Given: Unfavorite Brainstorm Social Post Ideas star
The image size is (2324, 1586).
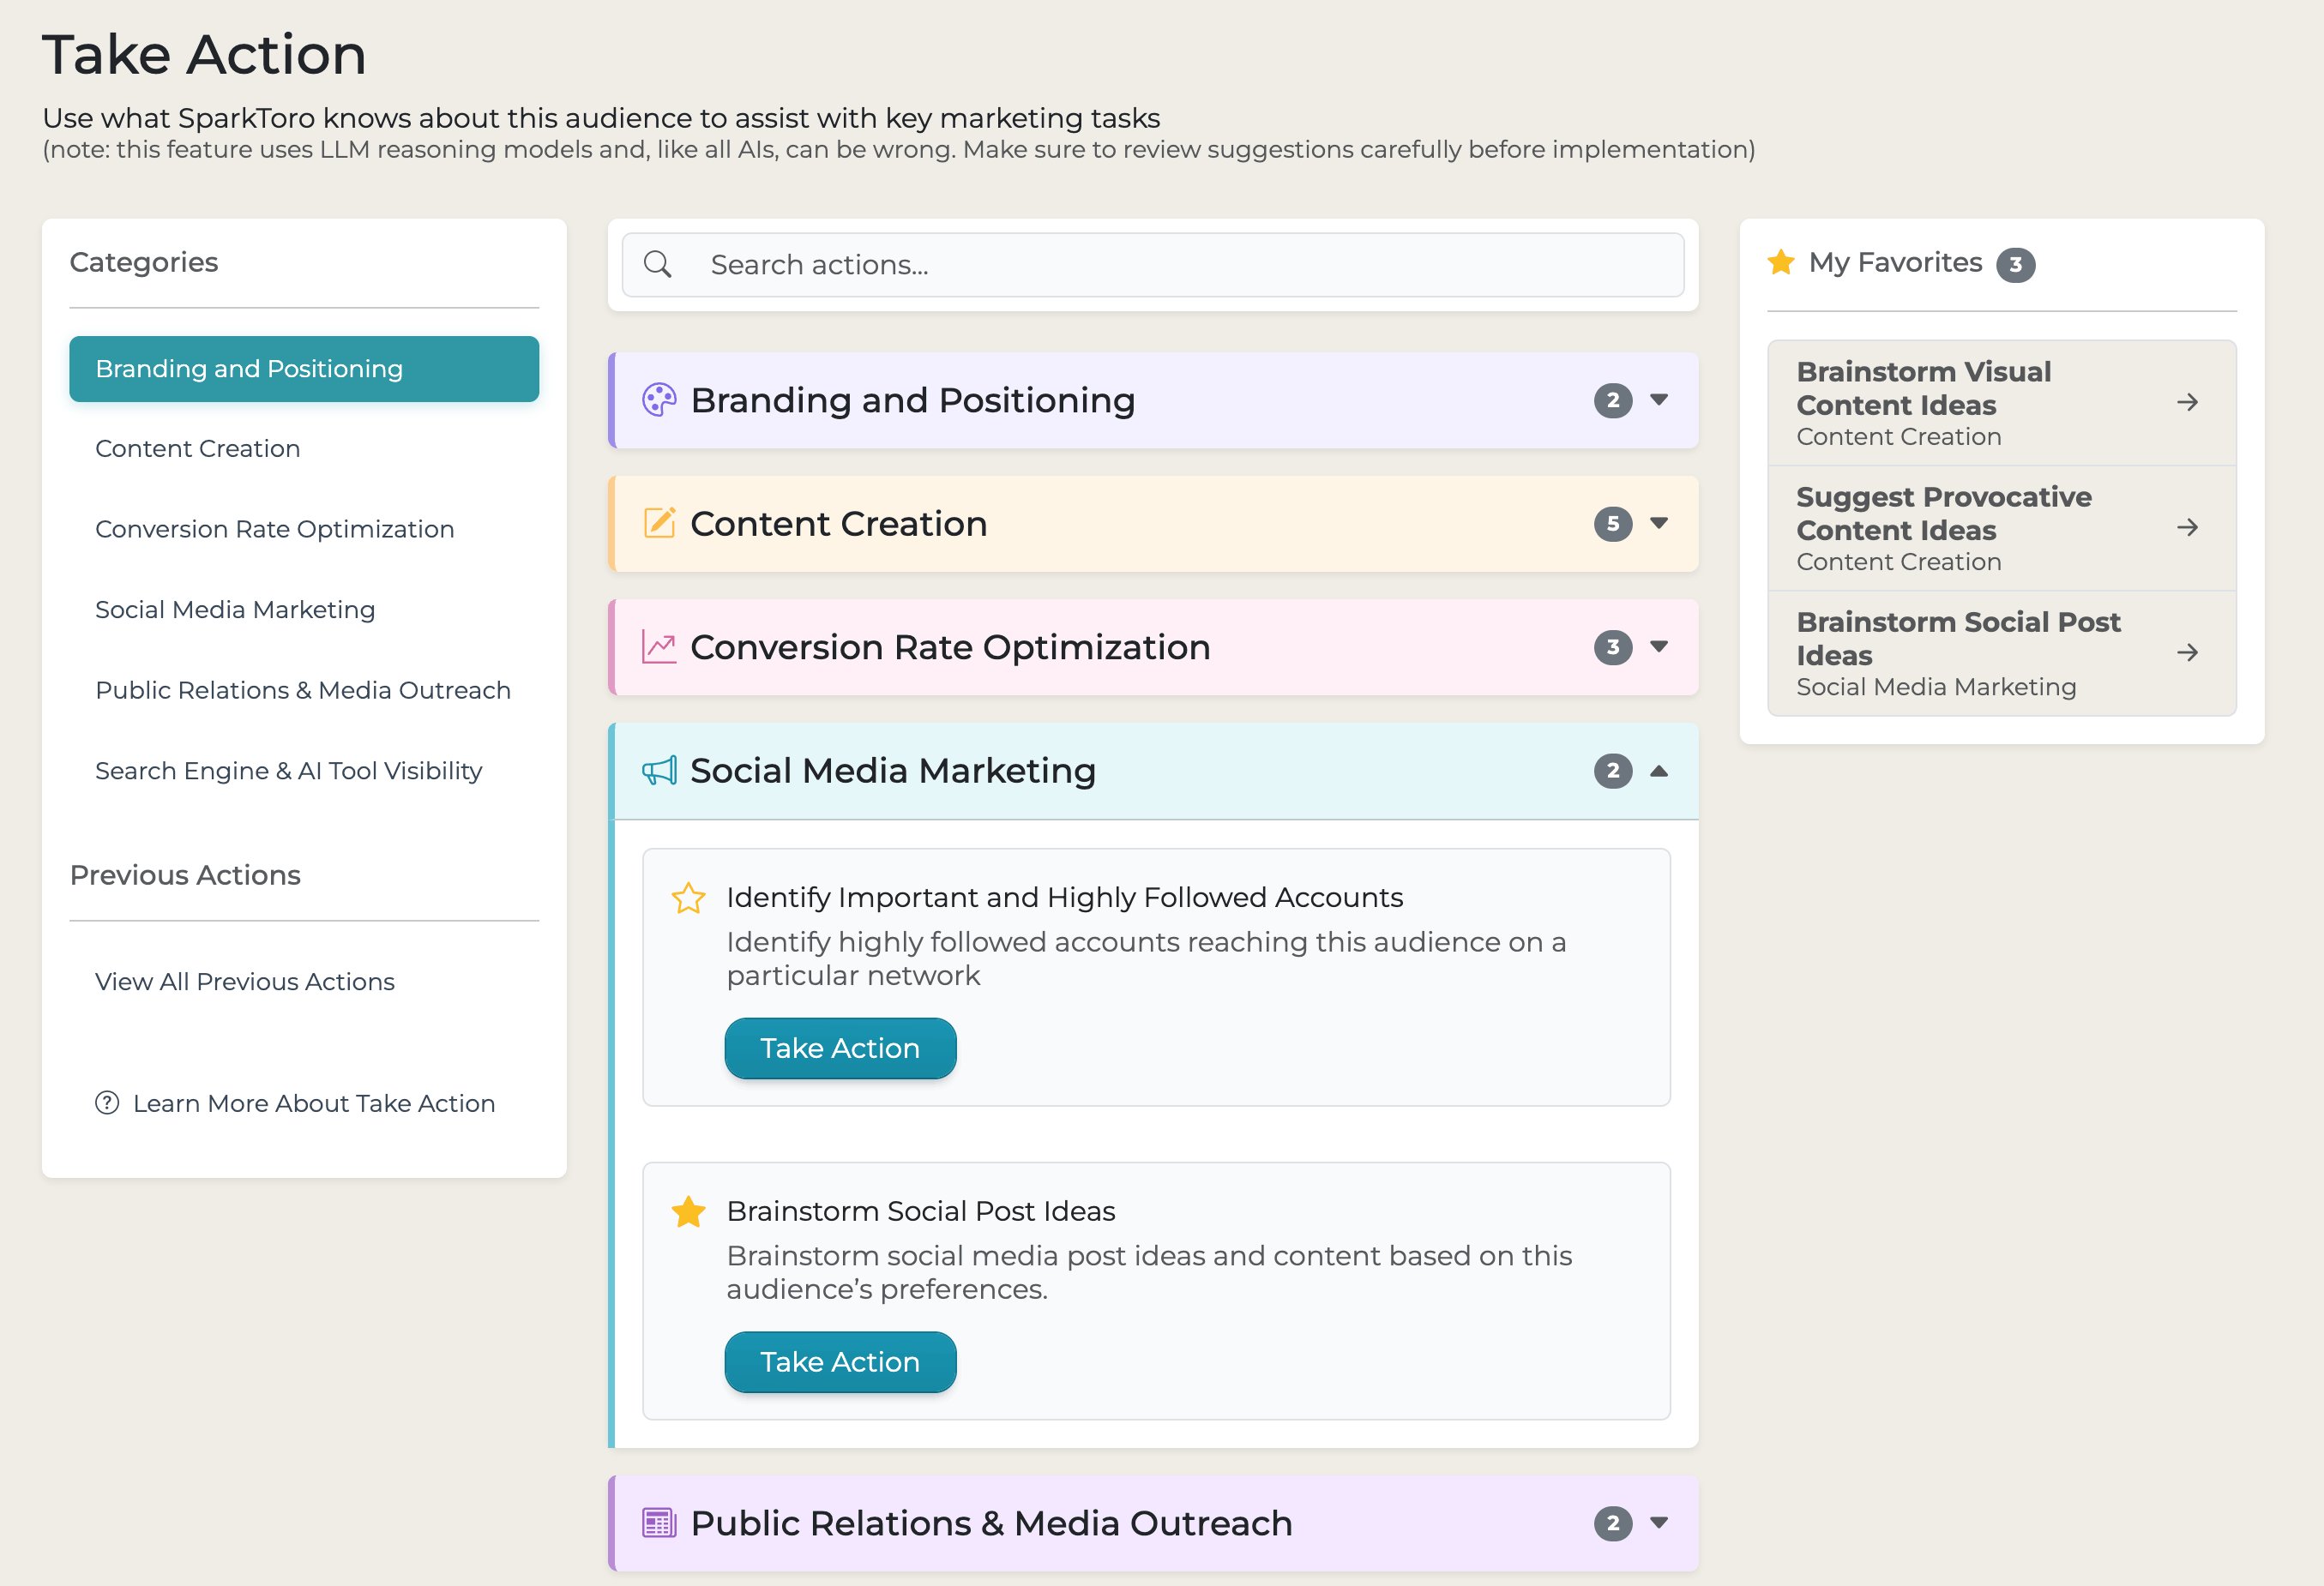Looking at the screenshot, I should pyautogui.click(x=688, y=1212).
